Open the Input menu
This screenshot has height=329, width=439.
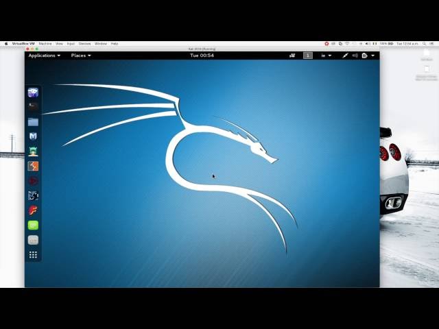(x=71, y=44)
